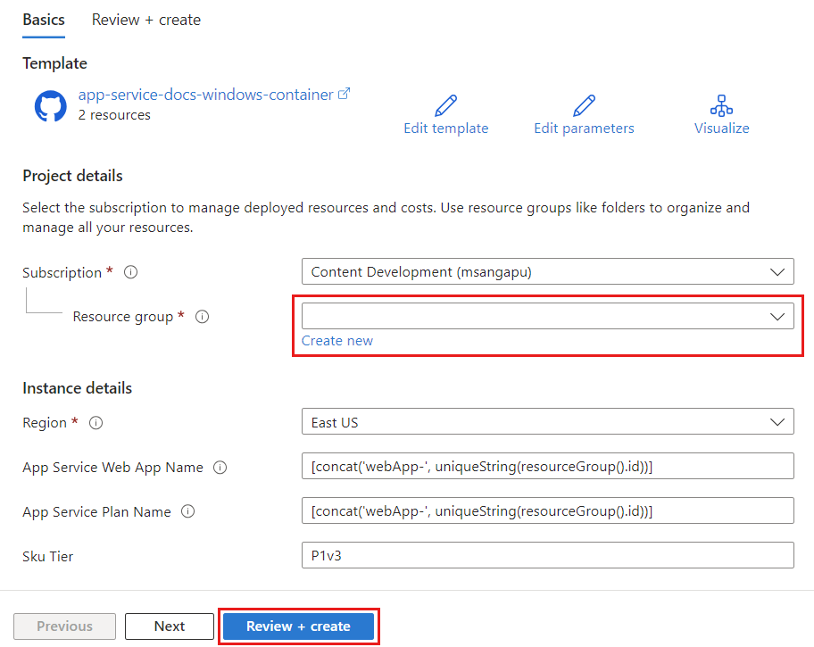Click the Sku Tier label
Screen dimensions: 814x647
48,557
